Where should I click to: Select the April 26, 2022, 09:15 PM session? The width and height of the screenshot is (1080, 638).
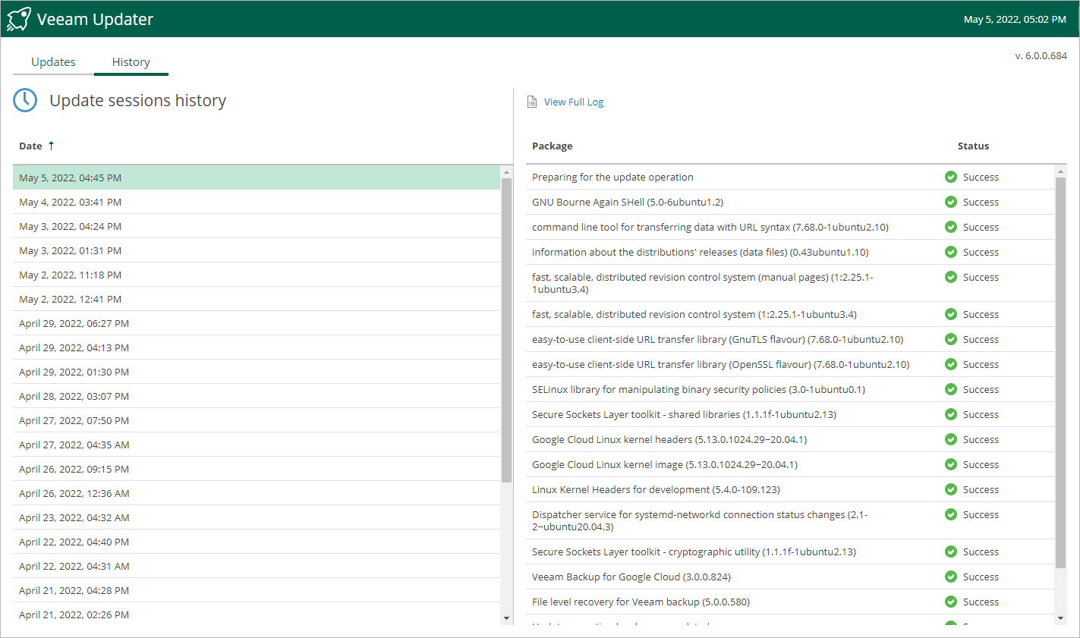pyautogui.click(x=257, y=469)
